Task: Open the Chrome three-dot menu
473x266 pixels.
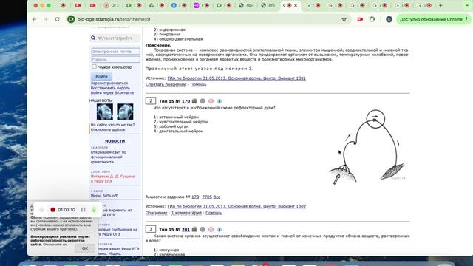Action: pyautogui.click(x=466, y=19)
